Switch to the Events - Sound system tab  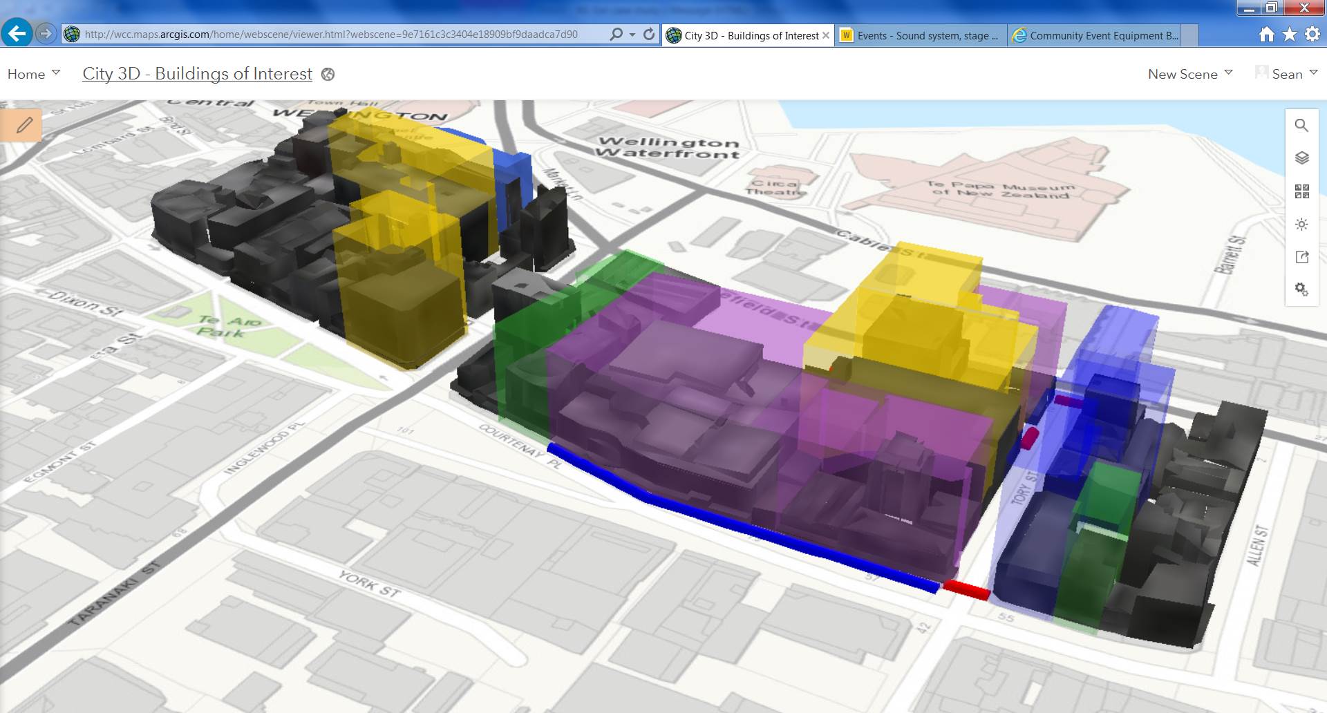coord(921,35)
